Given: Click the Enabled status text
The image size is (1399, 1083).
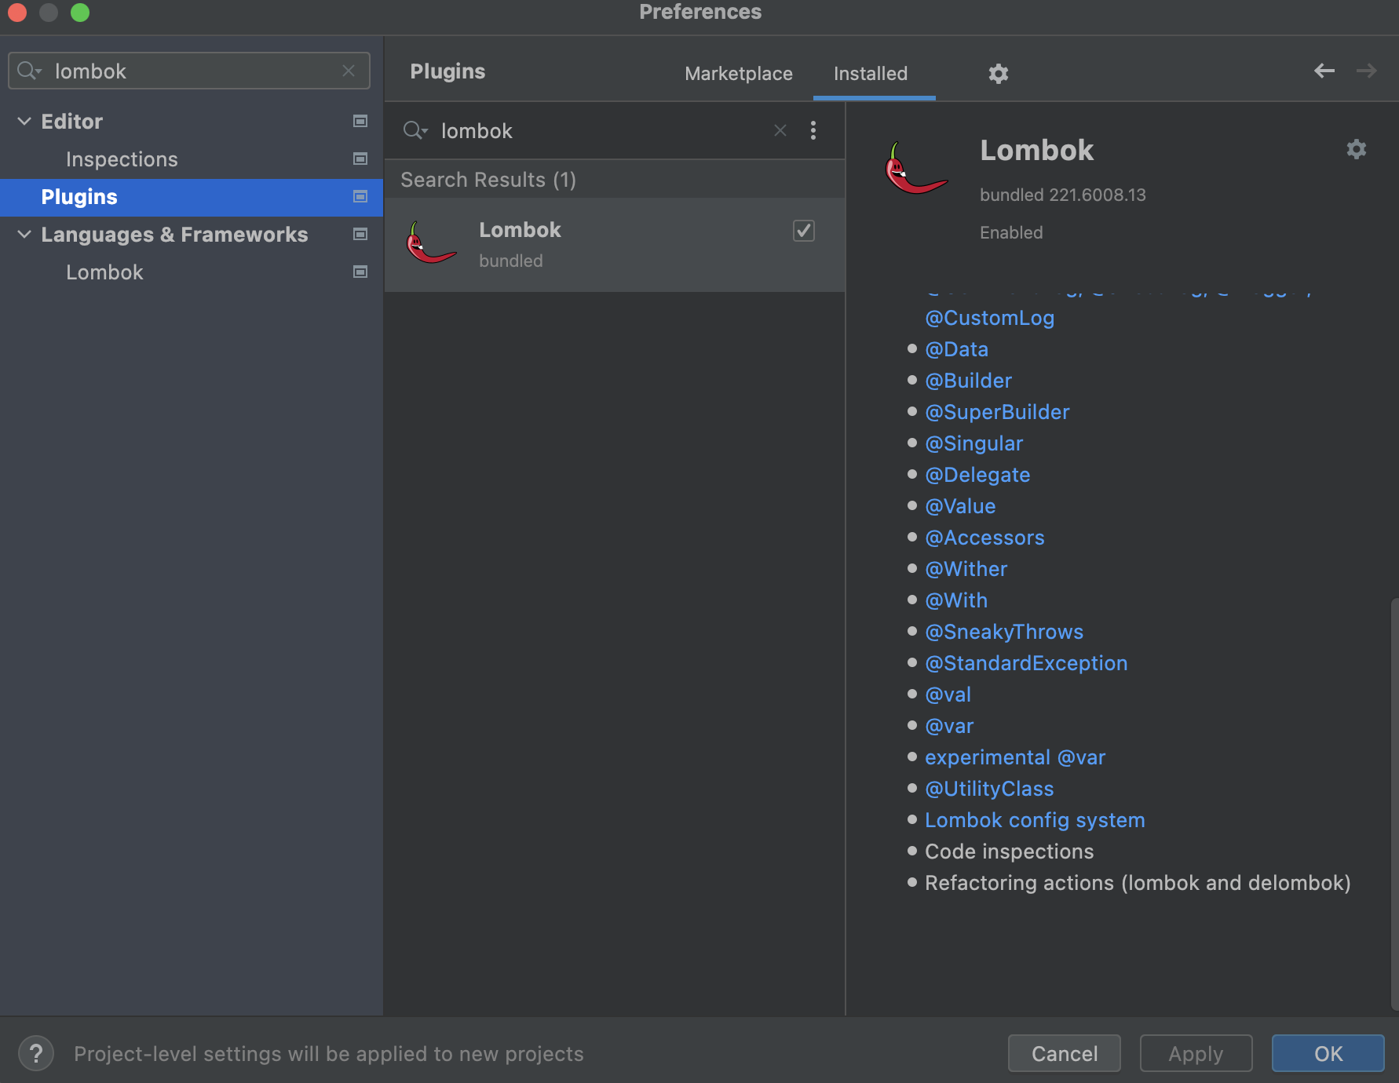Looking at the screenshot, I should click(1011, 232).
